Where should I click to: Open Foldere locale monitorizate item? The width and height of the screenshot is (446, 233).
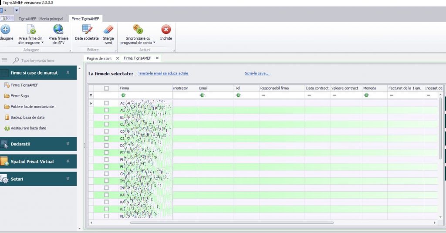pos(29,107)
